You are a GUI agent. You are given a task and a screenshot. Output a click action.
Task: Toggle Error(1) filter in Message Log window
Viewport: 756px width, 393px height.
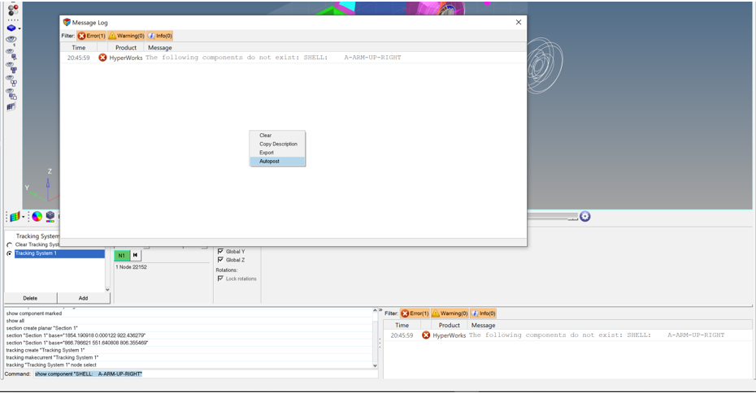click(92, 36)
